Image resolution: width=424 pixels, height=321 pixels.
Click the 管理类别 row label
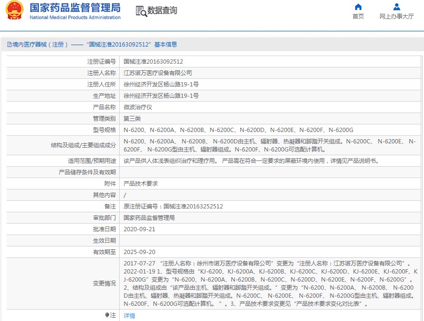[x=104, y=118]
